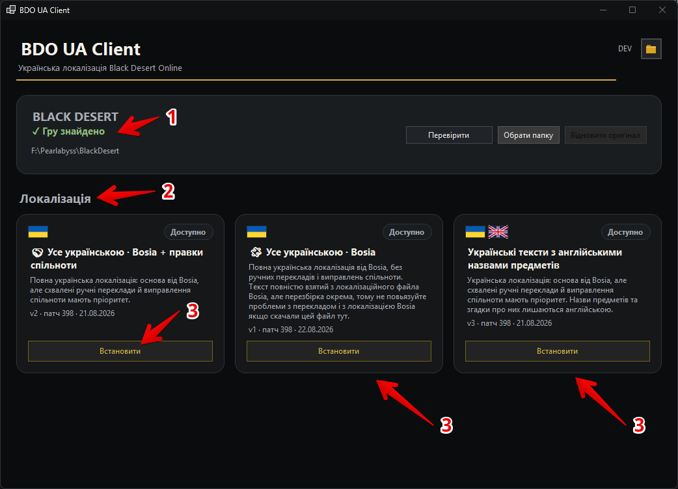The width and height of the screenshot is (678, 489).
Task: Click version text v2 · патч 398 · 21.08.2026
Action: (x=72, y=313)
